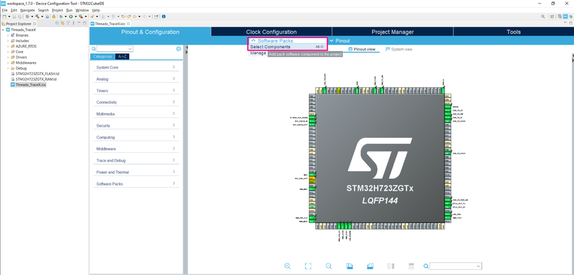Select the Pinout view button
574x275 pixels.
click(x=362, y=49)
